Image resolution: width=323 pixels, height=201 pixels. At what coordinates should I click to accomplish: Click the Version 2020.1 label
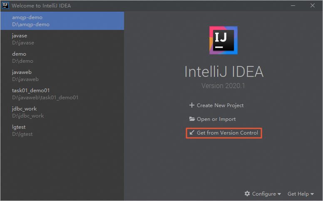(223, 86)
